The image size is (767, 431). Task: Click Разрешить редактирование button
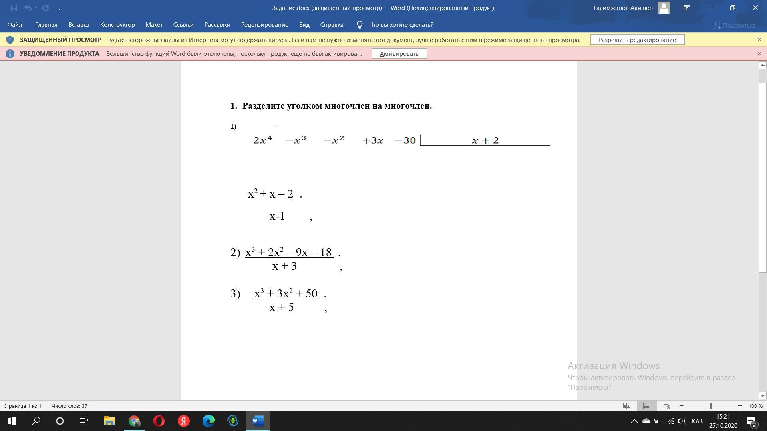click(637, 40)
